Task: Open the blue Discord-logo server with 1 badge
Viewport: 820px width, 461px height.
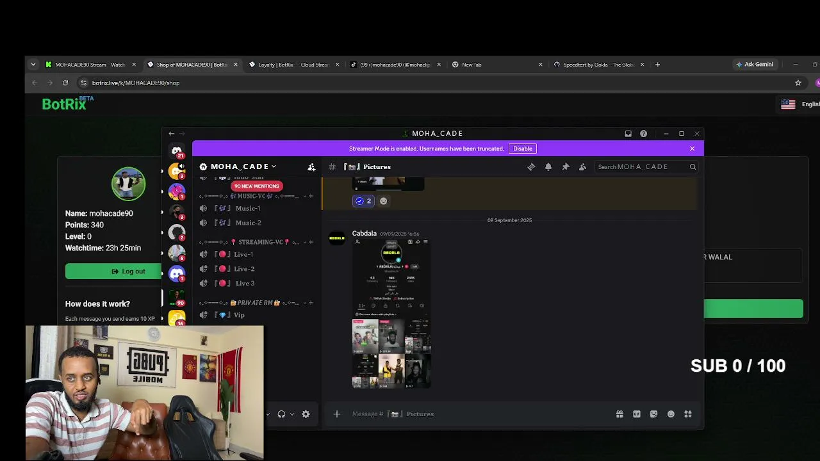Action: tap(177, 274)
